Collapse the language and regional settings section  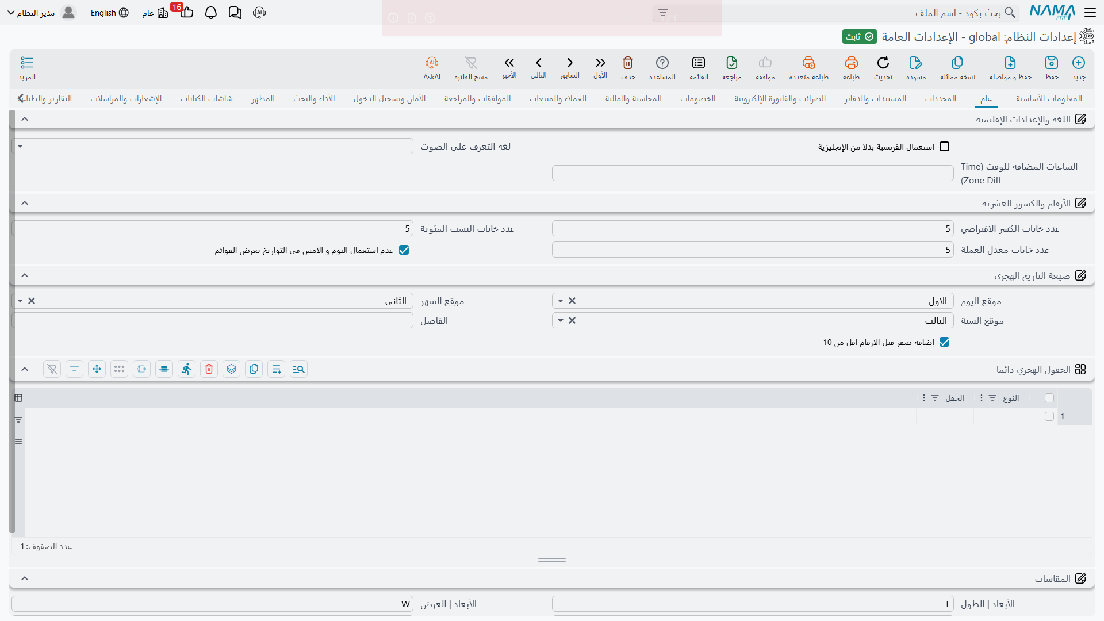point(25,119)
